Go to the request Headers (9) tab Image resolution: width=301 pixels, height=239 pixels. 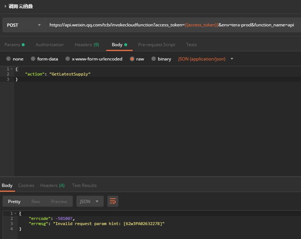pyautogui.click(x=87, y=45)
